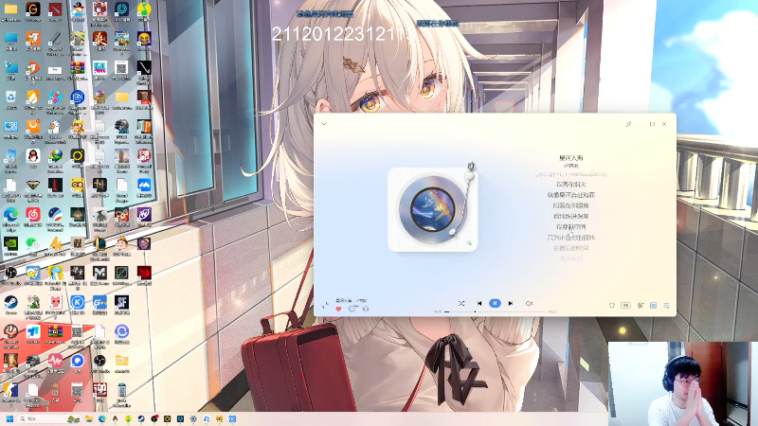
Task: Open the more-options circle icon beside comments
Action: 366,309
